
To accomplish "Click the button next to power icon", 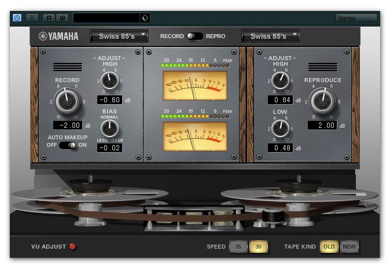I will tap(32, 18).
